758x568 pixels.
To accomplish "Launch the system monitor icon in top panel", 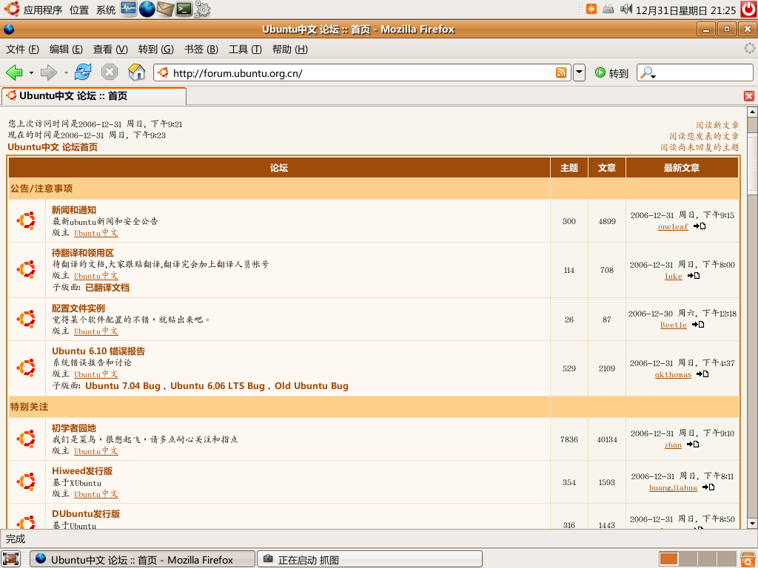I will [x=129, y=9].
